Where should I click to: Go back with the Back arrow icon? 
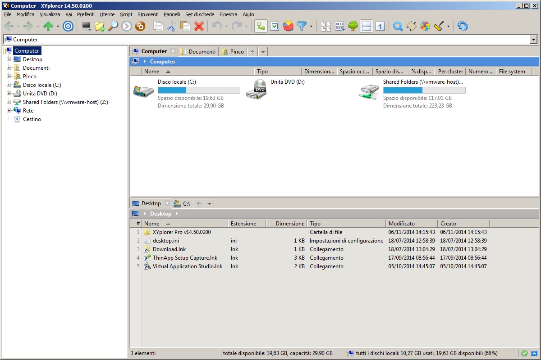click(x=9, y=26)
